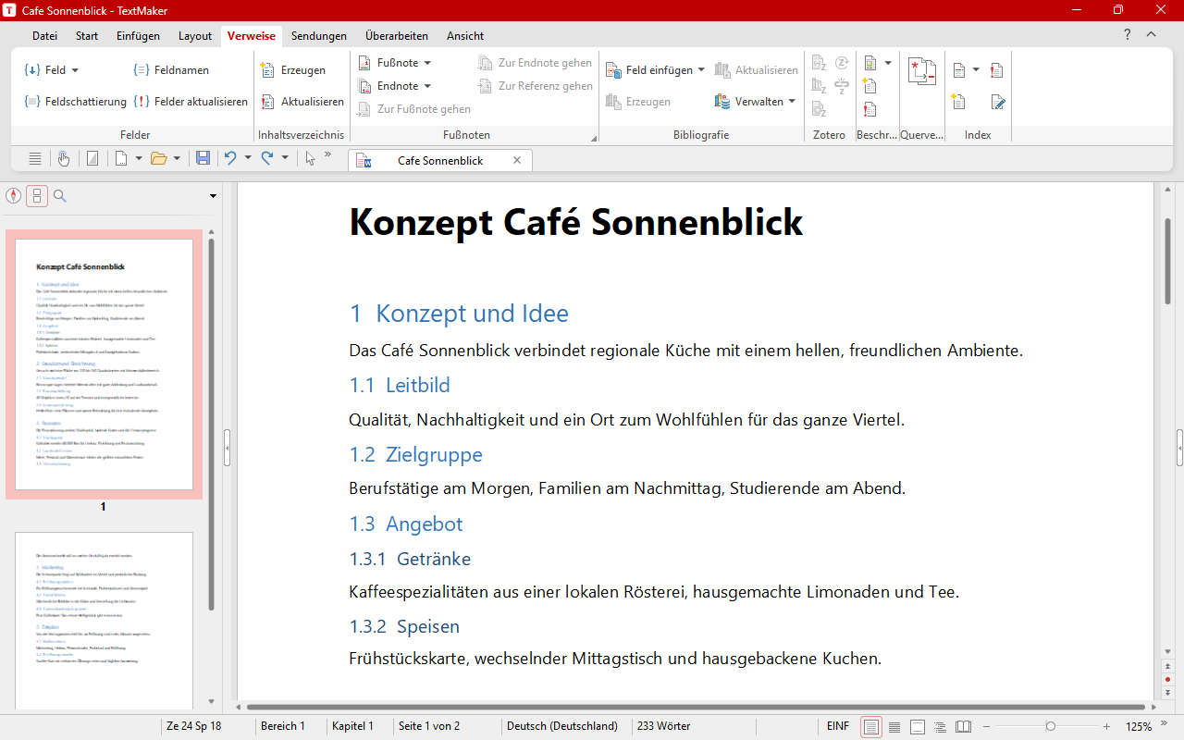Expand the Feld dropdown arrow
Image resolution: width=1184 pixels, height=740 pixels.
(x=75, y=70)
